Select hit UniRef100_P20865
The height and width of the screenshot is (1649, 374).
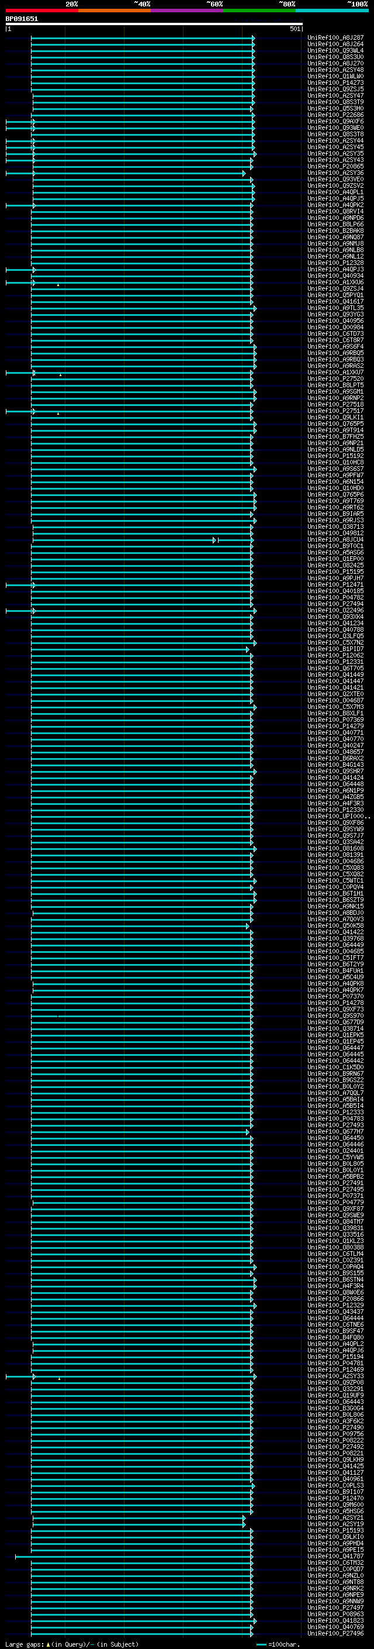[x=335, y=167]
